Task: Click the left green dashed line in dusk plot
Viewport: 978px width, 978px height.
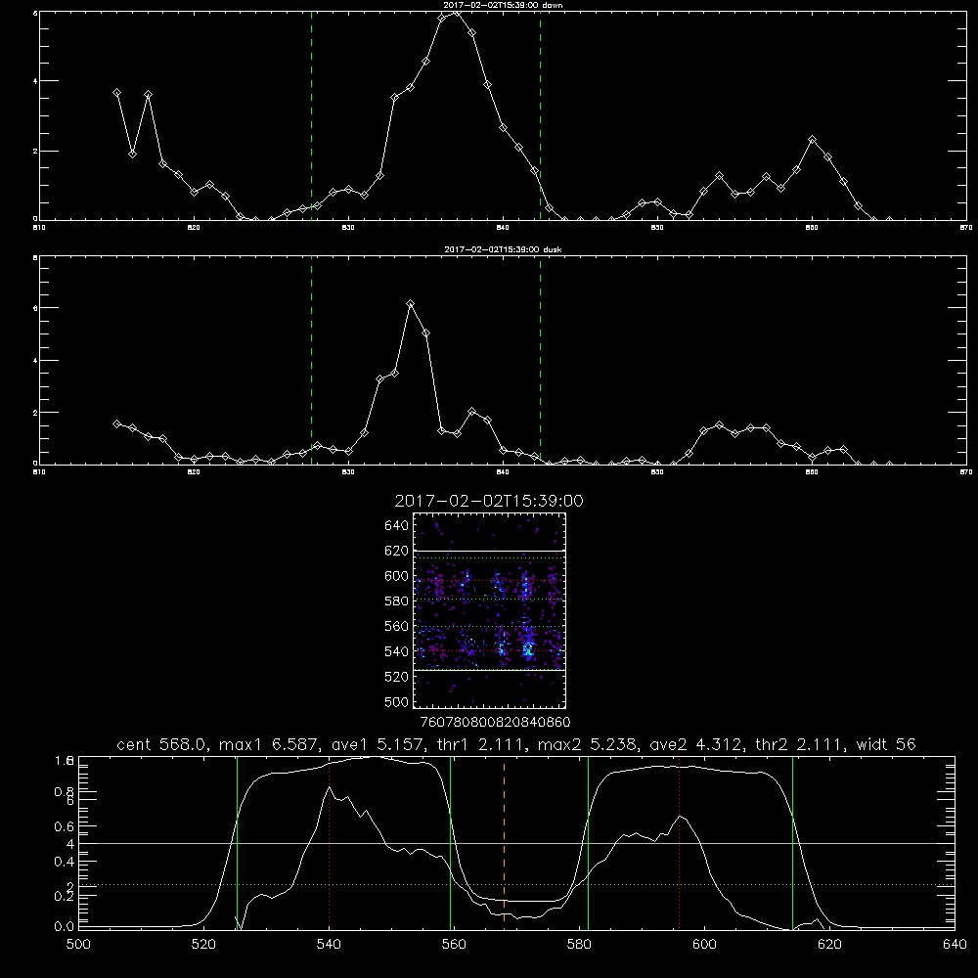Action: [311, 360]
